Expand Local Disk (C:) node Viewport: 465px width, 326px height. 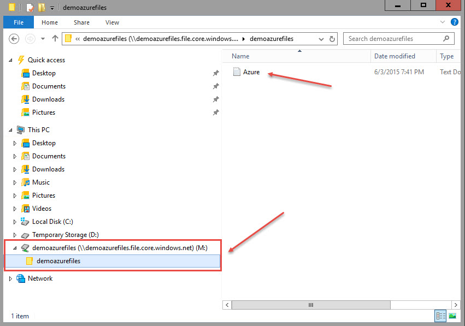(x=15, y=222)
